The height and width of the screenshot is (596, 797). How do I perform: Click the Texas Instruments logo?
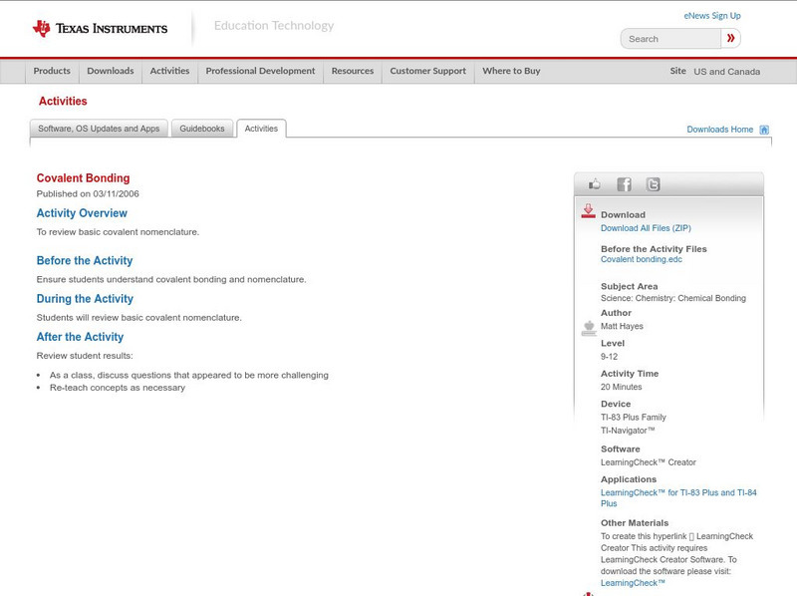coord(100,28)
